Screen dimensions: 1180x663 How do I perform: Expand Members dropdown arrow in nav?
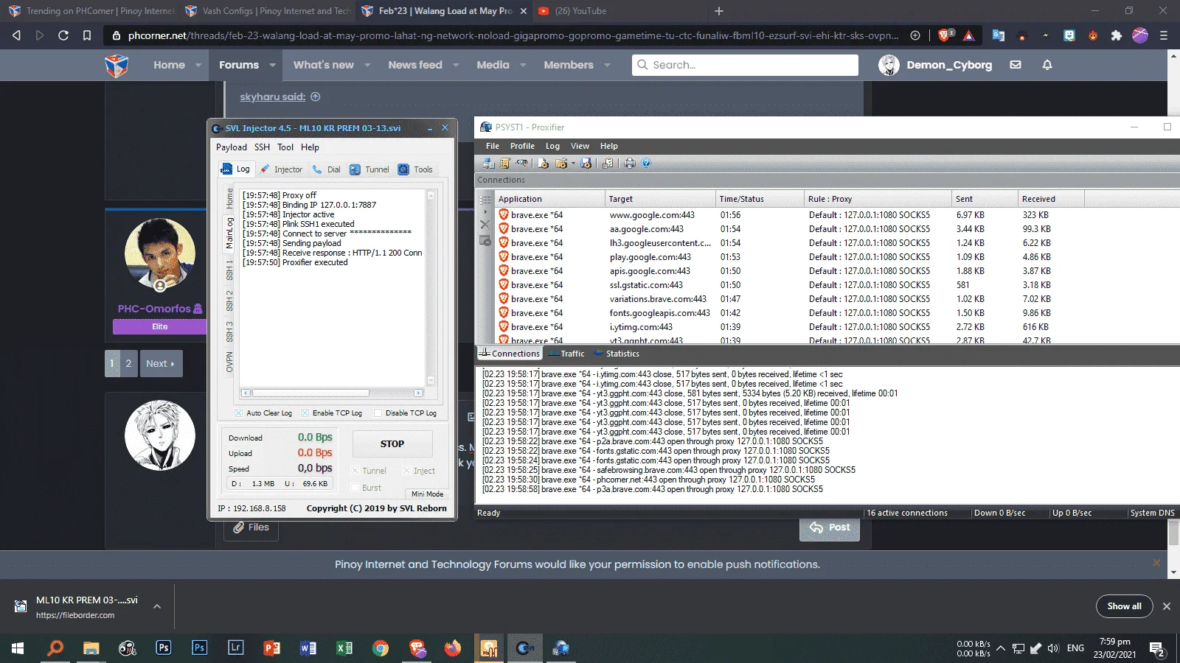coord(607,65)
